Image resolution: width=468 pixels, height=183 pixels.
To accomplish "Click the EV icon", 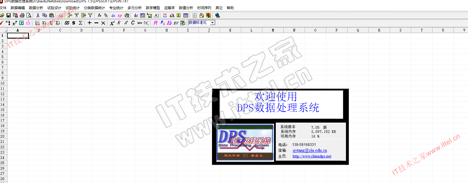I will (x=176, y=23).
